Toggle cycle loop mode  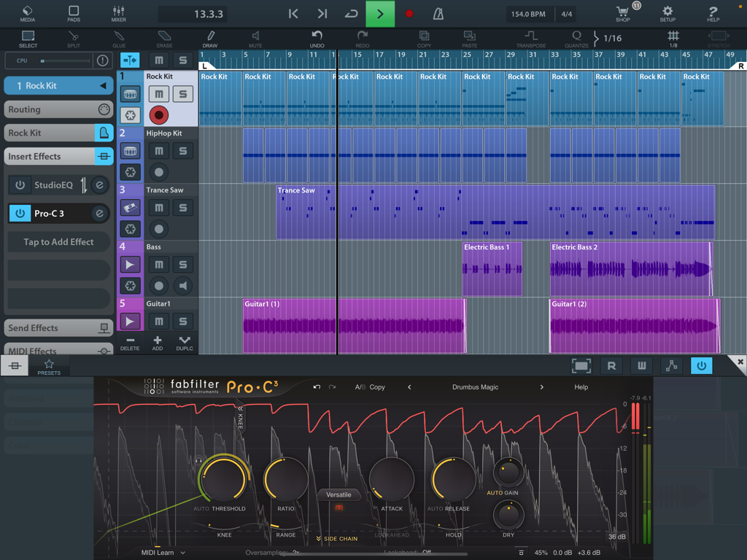click(x=351, y=14)
